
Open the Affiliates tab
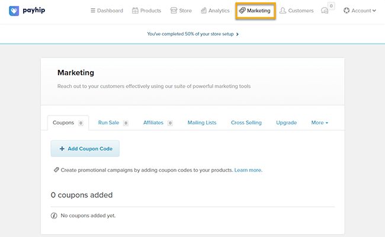tap(153, 123)
